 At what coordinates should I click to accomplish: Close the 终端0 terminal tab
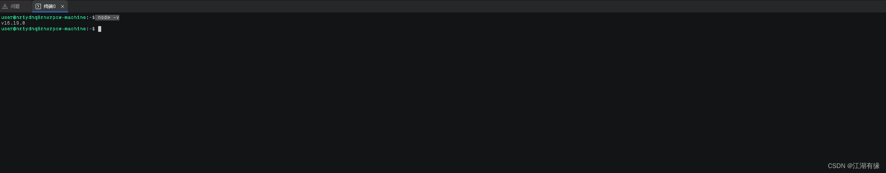coord(63,6)
